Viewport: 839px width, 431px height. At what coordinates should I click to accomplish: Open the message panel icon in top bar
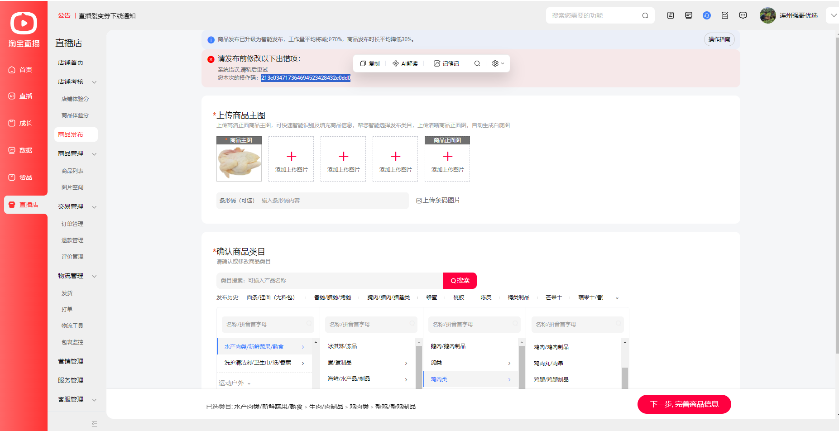689,15
